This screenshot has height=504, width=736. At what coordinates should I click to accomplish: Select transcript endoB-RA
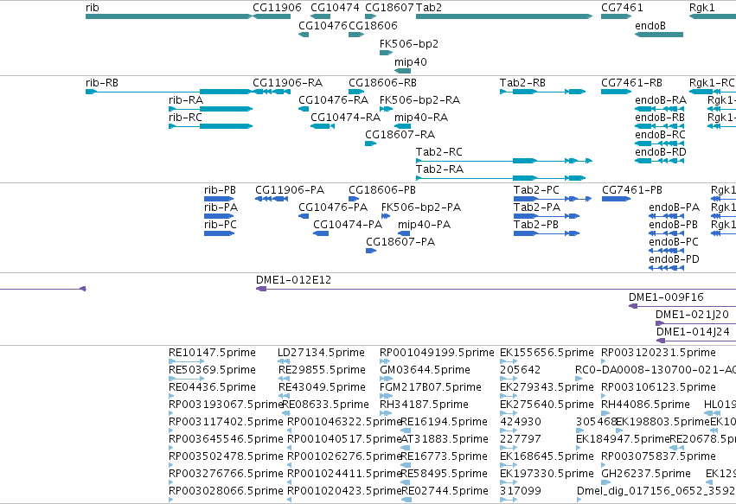tap(660, 109)
